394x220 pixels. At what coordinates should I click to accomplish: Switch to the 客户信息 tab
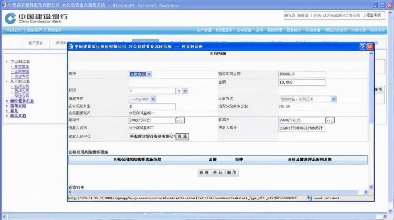click(36, 43)
